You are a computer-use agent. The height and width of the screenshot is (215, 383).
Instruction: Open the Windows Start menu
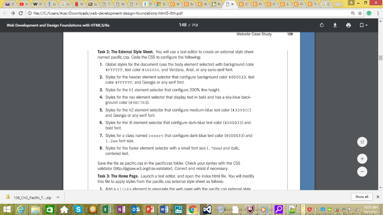pos(7,209)
